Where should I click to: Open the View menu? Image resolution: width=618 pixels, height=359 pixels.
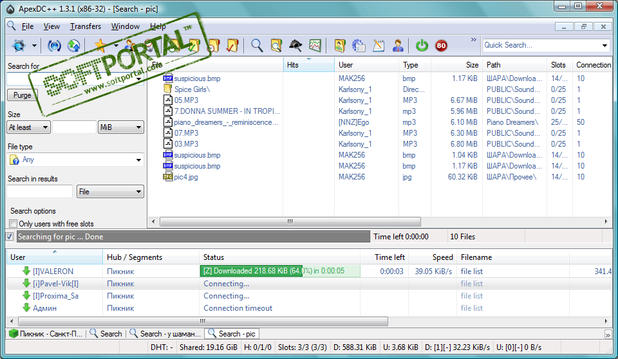point(51,26)
